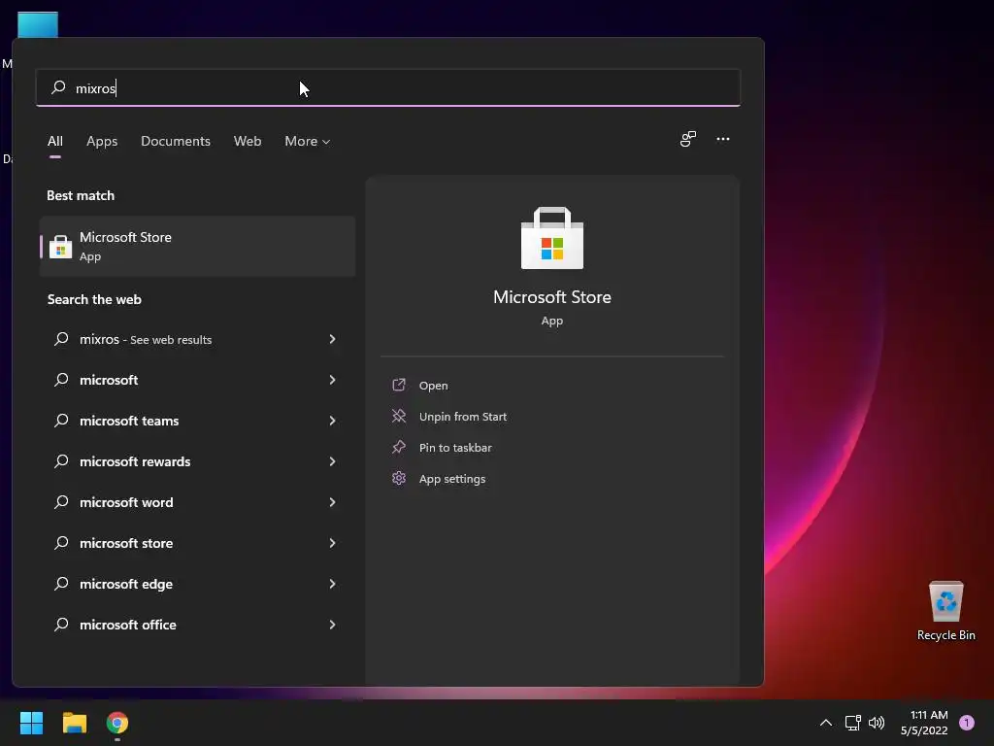Image resolution: width=994 pixels, height=746 pixels.
Task: Open Google Chrome from taskbar
Action: point(117,723)
